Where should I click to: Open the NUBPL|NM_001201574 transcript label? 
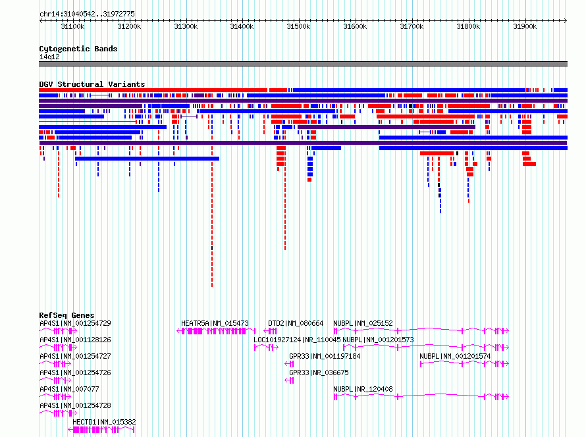click(455, 356)
